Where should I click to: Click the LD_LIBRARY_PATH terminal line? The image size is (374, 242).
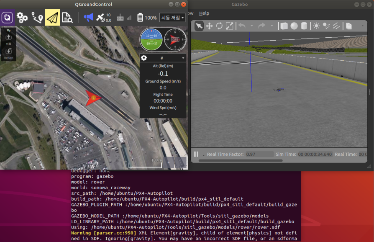click(182, 221)
